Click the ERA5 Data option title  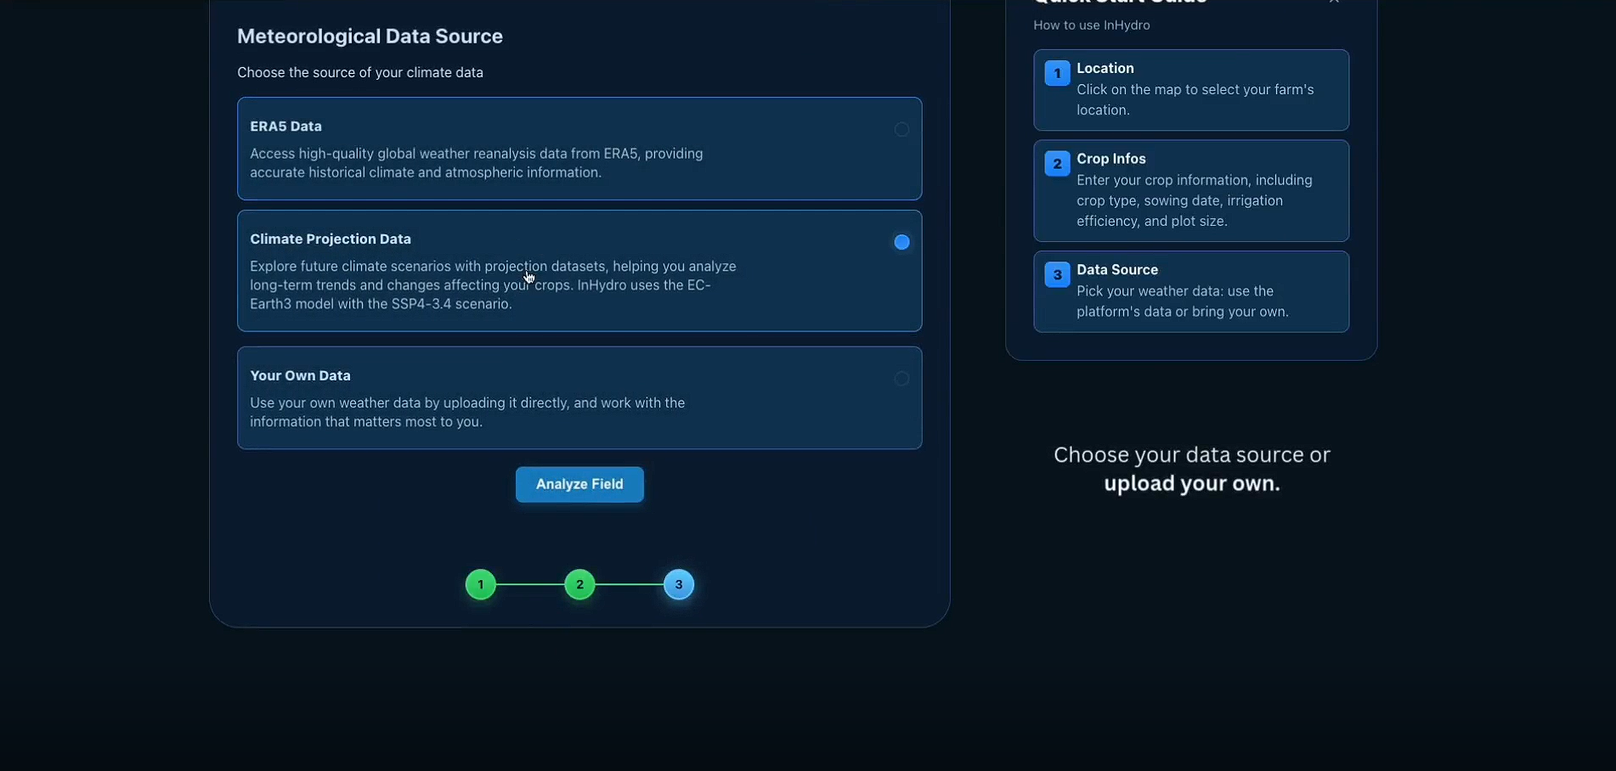(285, 126)
